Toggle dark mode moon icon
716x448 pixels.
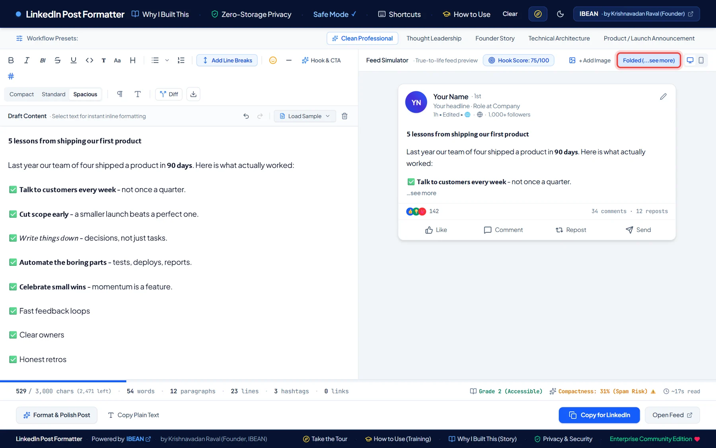[560, 14]
